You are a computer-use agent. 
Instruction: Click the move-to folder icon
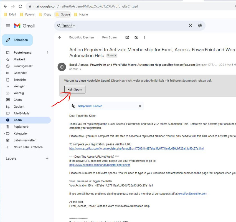click(x=136, y=37)
